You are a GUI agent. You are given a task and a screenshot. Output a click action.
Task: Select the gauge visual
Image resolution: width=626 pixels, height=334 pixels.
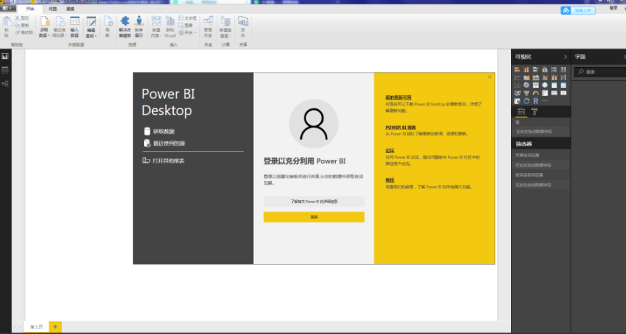click(x=536, y=93)
